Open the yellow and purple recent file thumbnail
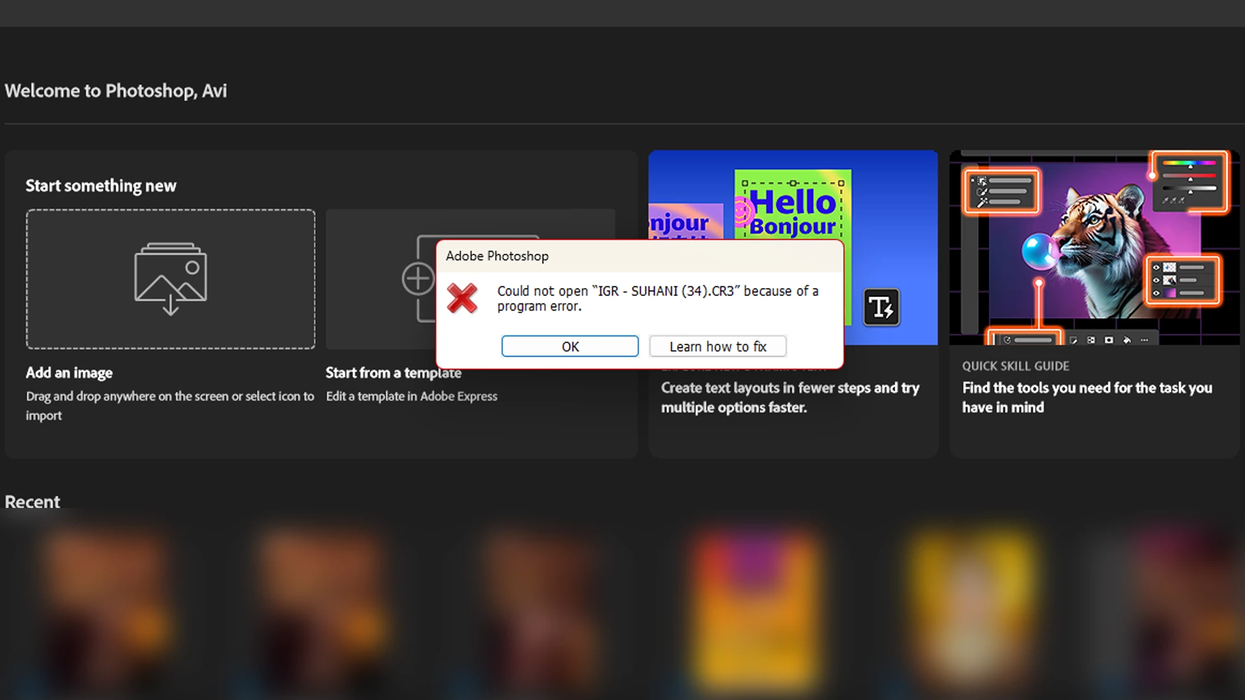The image size is (1245, 700). pos(756,610)
